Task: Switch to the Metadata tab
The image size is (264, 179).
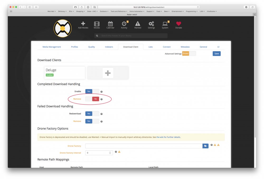Action: coord(185,47)
